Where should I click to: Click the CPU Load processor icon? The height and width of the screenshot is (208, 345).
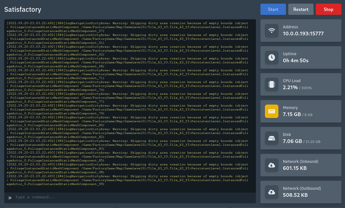[x=271, y=84]
